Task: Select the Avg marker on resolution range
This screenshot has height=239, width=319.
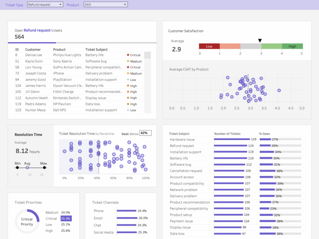Action: tap(28, 168)
